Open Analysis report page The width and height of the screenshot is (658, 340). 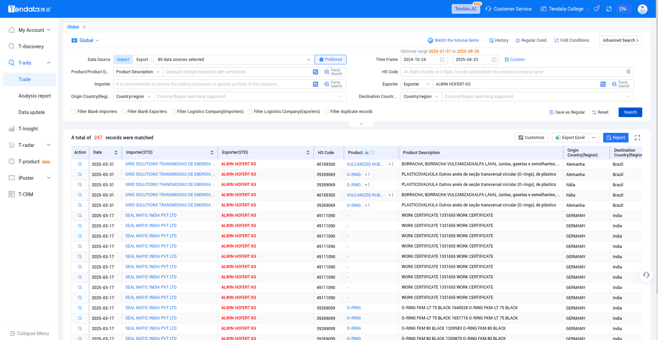(x=35, y=96)
